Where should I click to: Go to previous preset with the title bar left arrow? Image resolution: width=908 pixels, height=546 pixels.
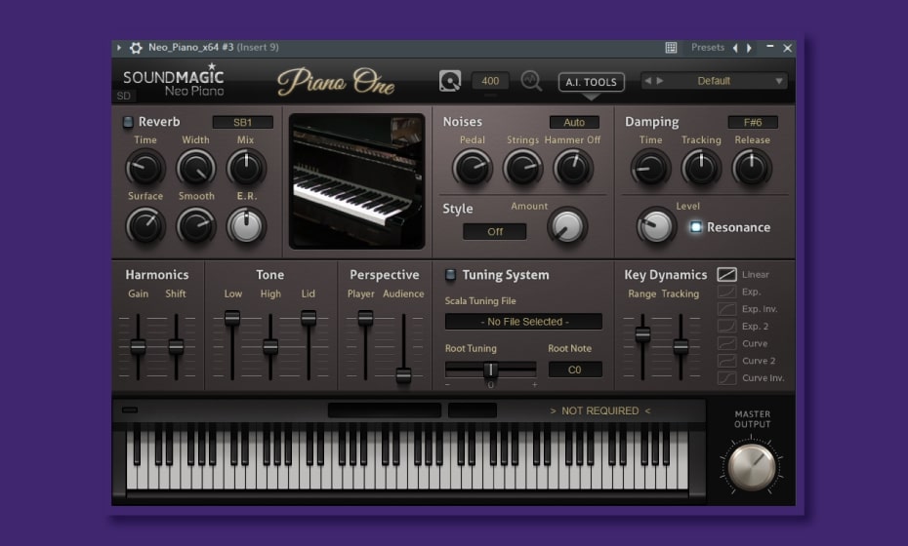[735, 48]
